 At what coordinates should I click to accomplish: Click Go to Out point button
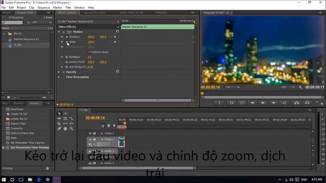coord(284,103)
